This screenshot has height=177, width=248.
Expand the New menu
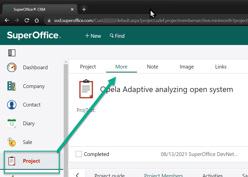pos(93,36)
